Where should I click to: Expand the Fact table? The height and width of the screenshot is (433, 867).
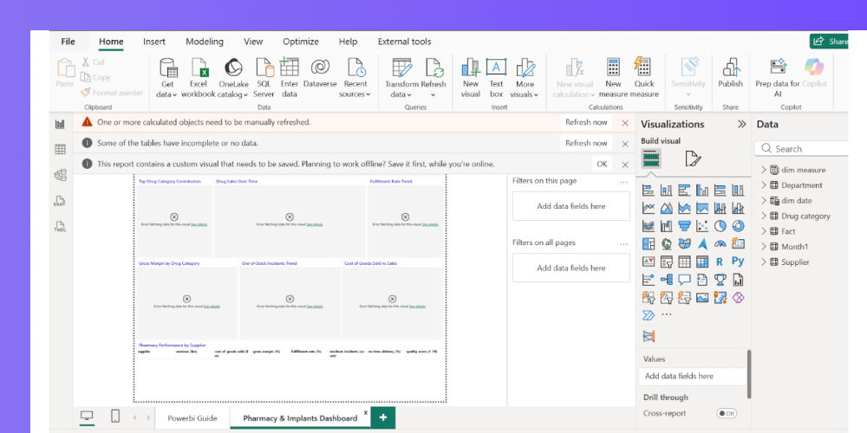pyautogui.click(x=764, y=231)
